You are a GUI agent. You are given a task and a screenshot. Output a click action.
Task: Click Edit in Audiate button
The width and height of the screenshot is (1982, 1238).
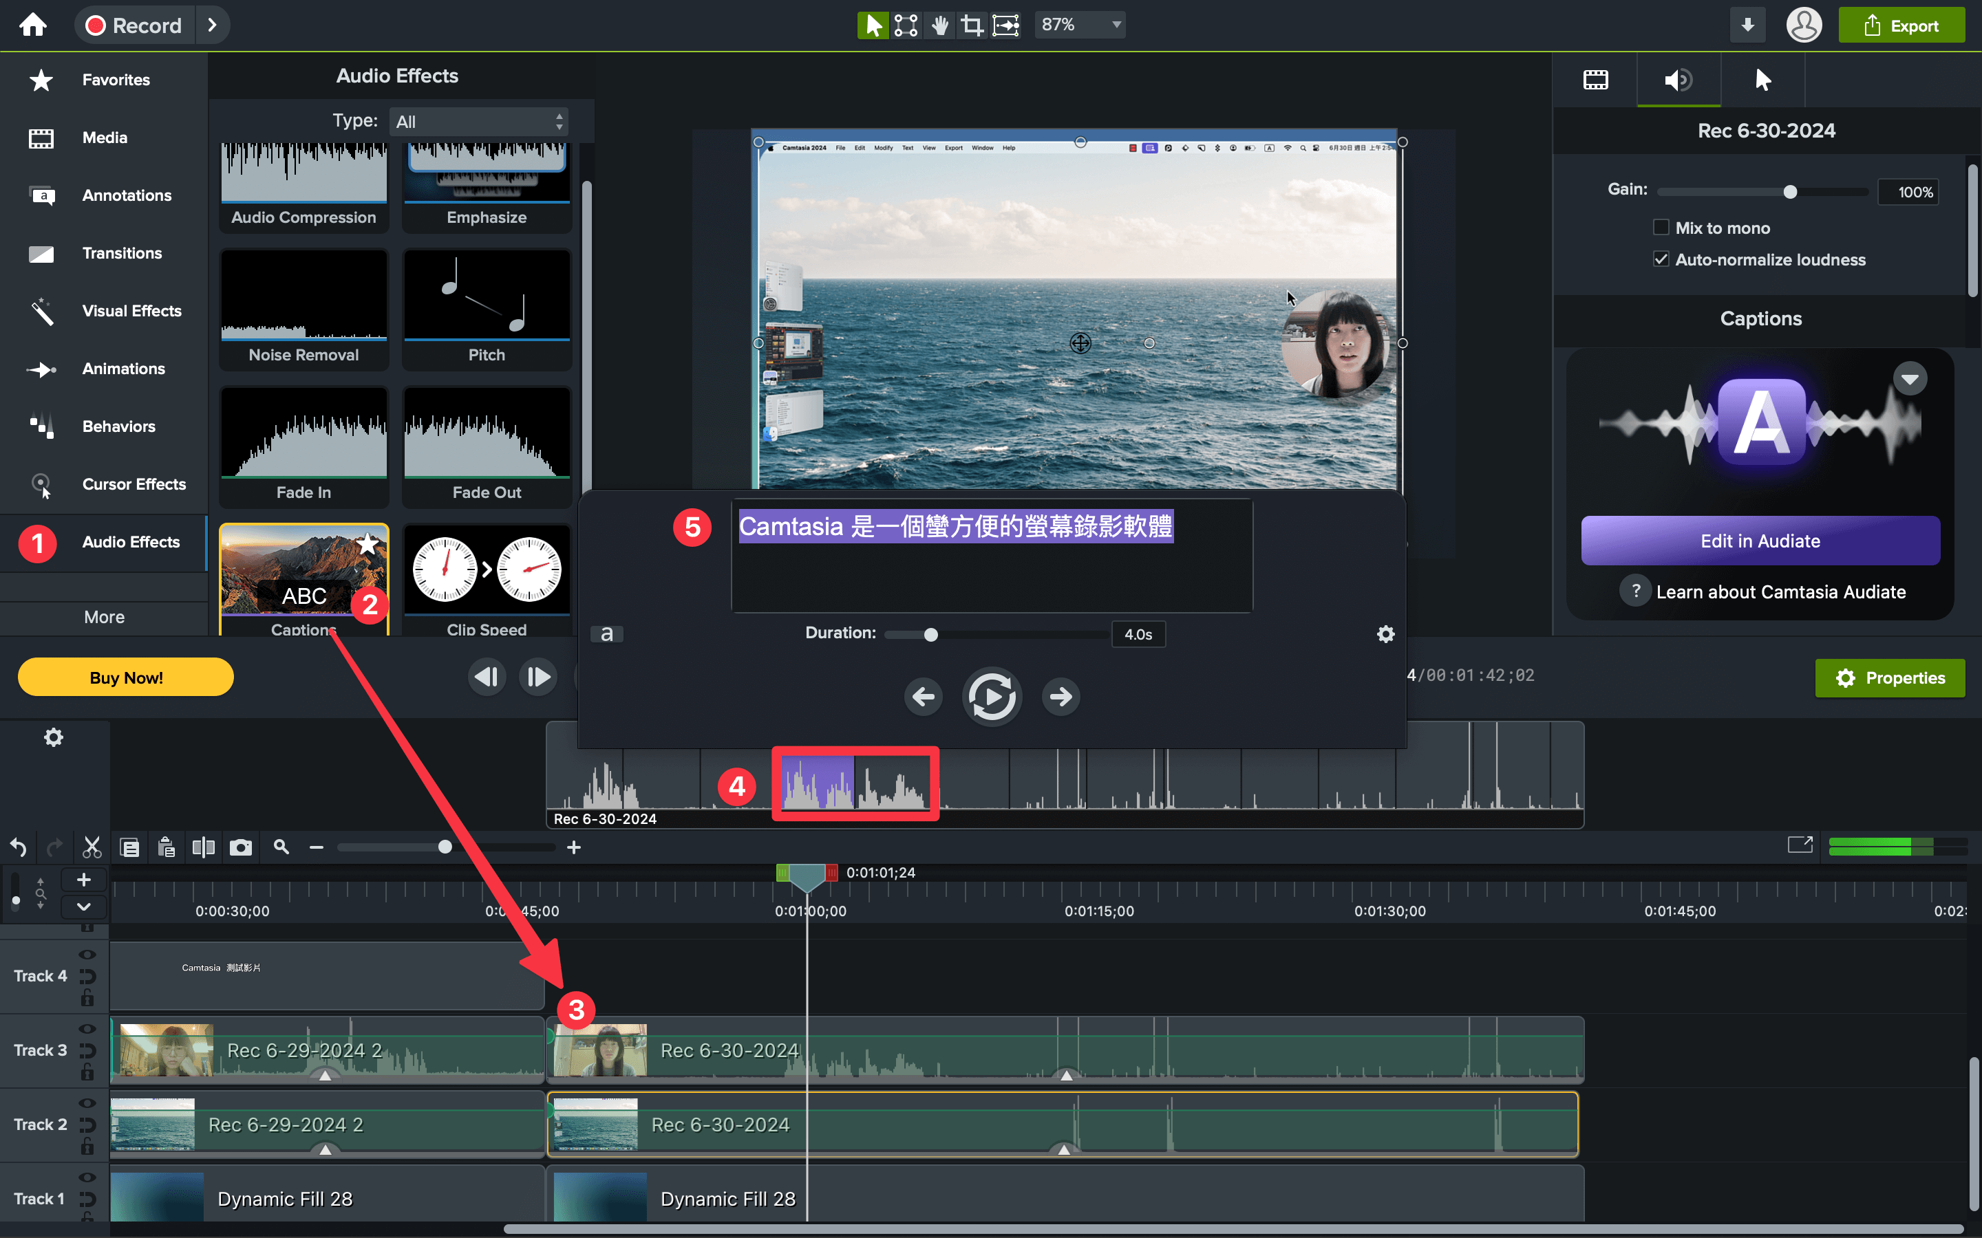[x=1760, y=541]
